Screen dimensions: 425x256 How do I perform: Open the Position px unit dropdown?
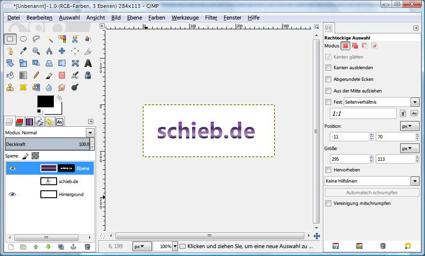tap(410, 126)
